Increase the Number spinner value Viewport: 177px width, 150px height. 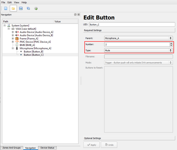171,43
